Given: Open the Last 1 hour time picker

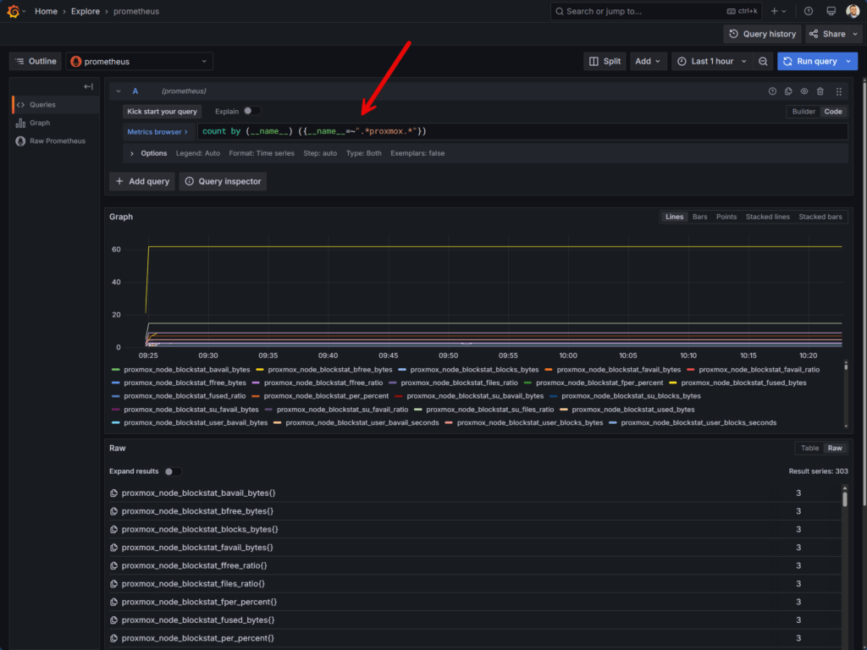Looking at the screenshot, I should [x=712, y=61].
